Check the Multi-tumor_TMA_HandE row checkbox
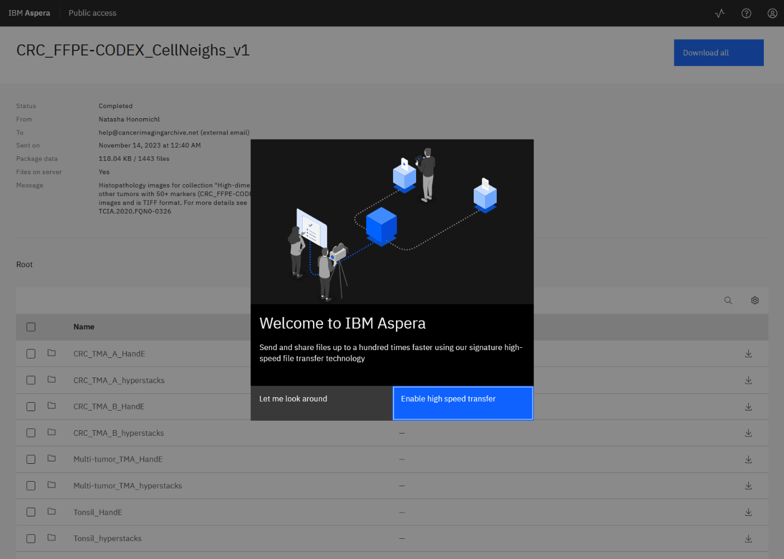The height and width of the screenshot is (559, 784). (31, 459)
